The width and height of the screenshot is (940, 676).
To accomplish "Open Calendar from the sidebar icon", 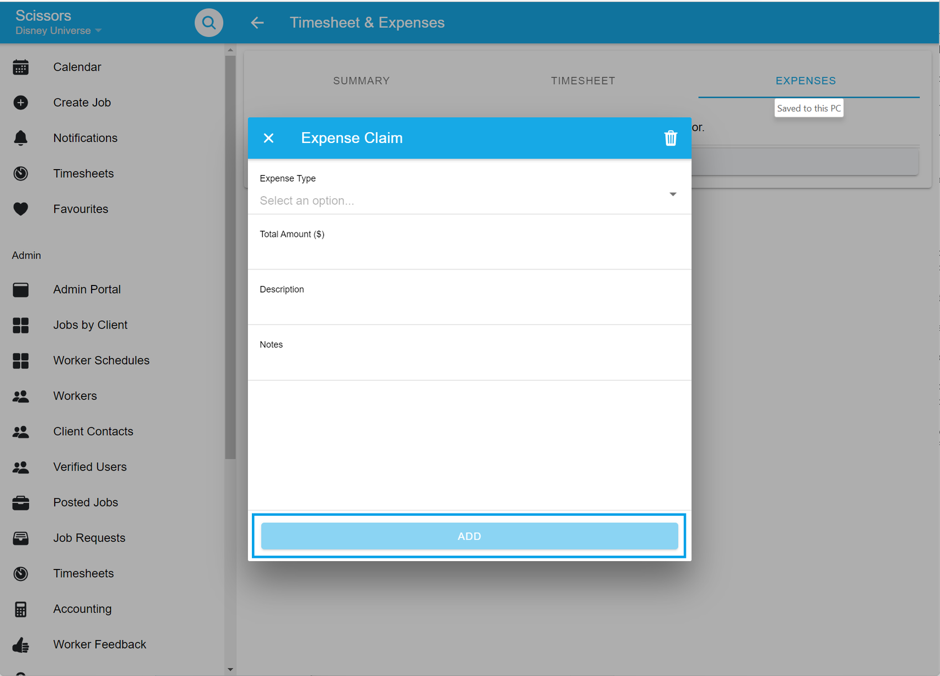I will click(20, 67).
